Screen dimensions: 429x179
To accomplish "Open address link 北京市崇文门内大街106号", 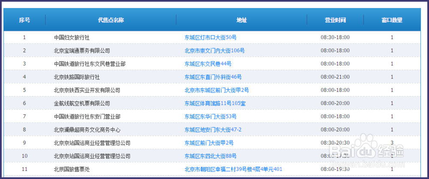I will [214, 51].
